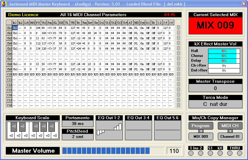Click the down arrow below Program button
Image resolution: width=248 pixels, height=160 pixels.
pos(200,131)
